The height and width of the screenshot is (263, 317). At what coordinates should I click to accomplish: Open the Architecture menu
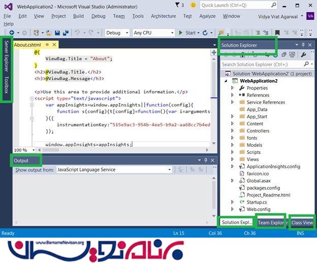click(163, 16)
